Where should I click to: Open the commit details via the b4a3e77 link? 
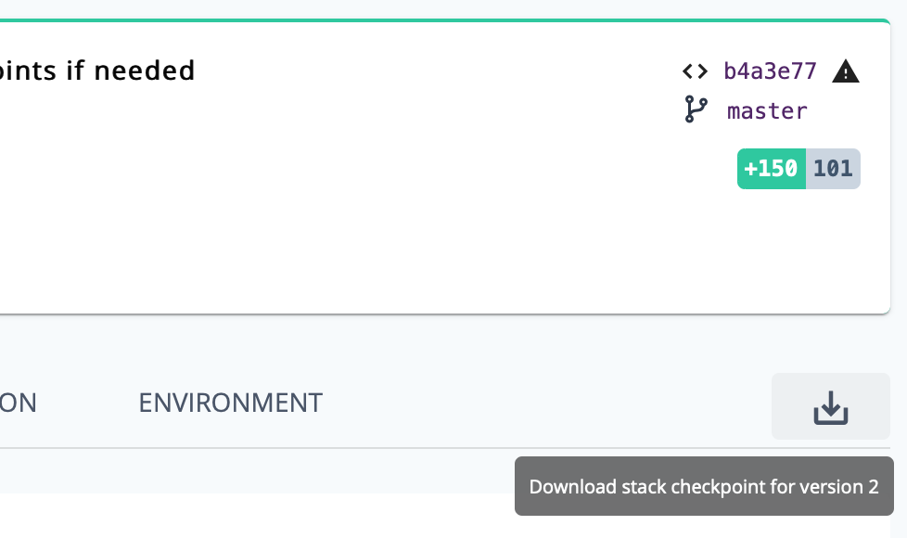pos(770,70)
